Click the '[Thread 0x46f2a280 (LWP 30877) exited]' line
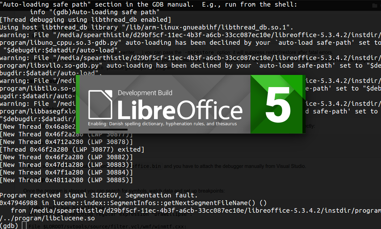The width and height of the screenshot is (381, 229). pyautogui.click(x=72, y=150)
